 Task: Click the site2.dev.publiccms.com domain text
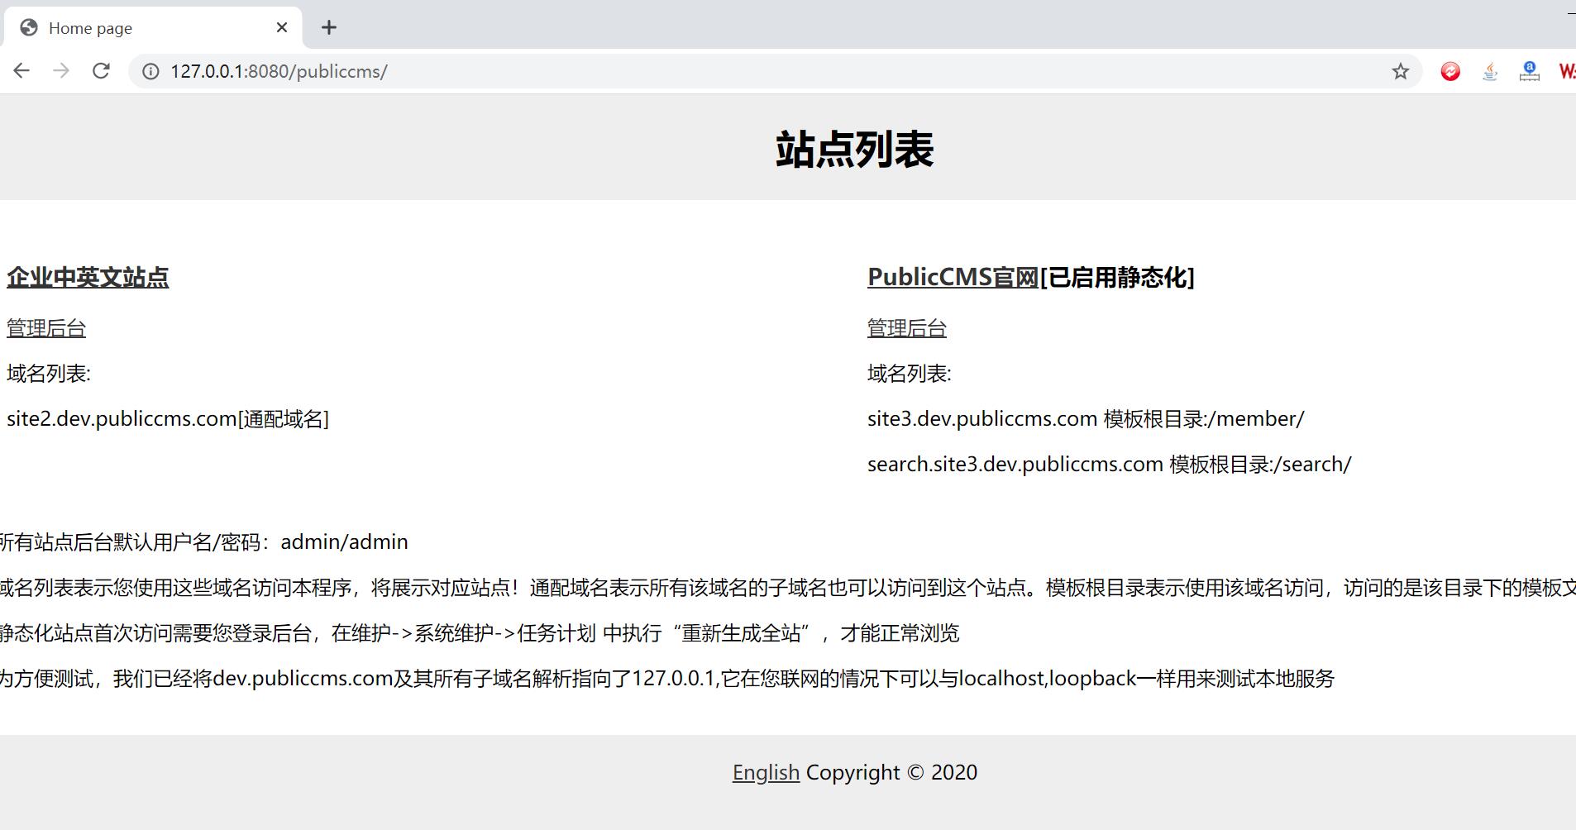122,419
